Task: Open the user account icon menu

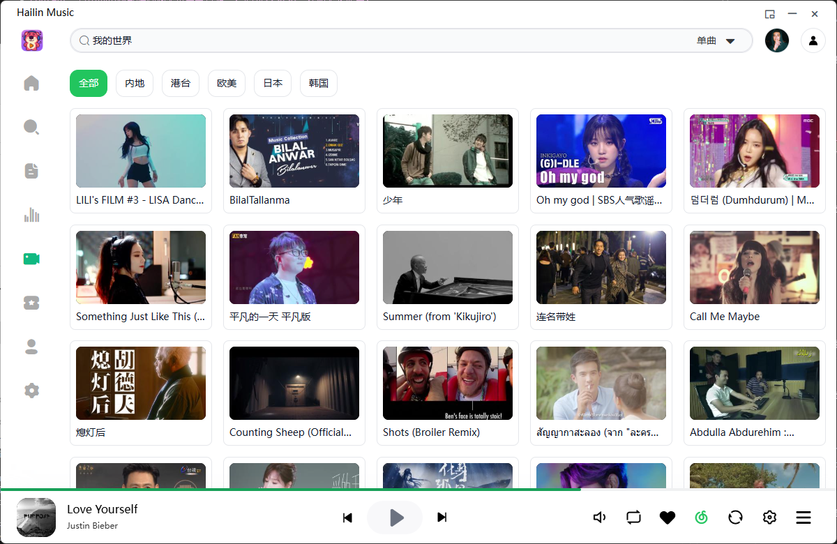Action: pos(813,40)
